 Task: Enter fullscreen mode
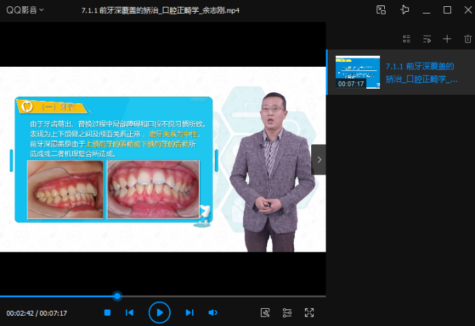(x=310, y=313)
